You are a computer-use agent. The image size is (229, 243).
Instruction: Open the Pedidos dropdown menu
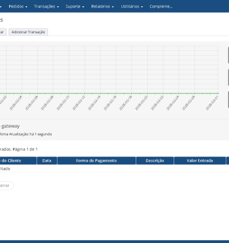(18, 6)
